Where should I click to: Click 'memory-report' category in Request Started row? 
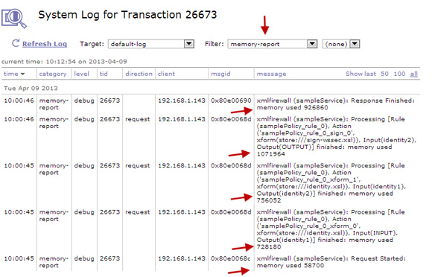click(x=54, y=262)
